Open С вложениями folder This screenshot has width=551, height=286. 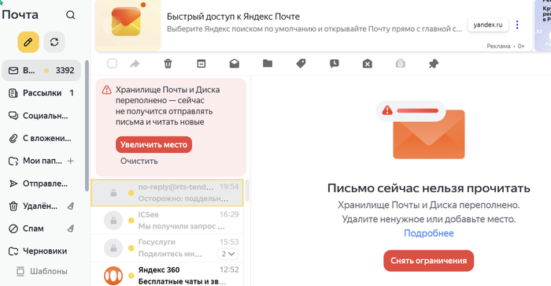42,138
